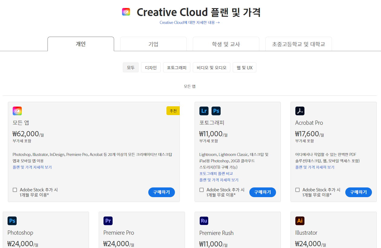Filter plans by 디자인

(x=151, y=68)
